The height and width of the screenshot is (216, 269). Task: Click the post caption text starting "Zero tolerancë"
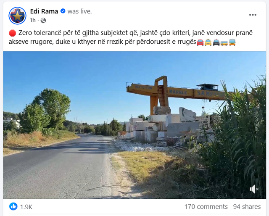point(130,37)
